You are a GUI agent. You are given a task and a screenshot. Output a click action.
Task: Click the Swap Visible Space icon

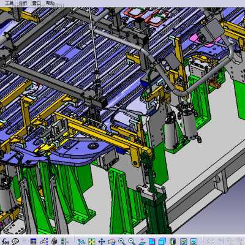194,241
